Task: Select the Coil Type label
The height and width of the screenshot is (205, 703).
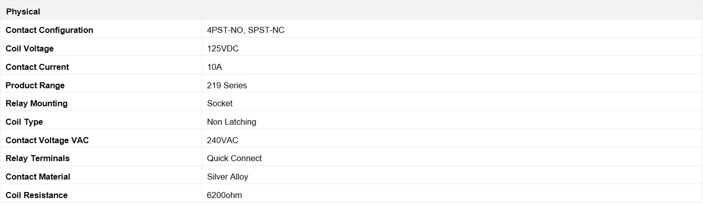Action: coord(24,122)
